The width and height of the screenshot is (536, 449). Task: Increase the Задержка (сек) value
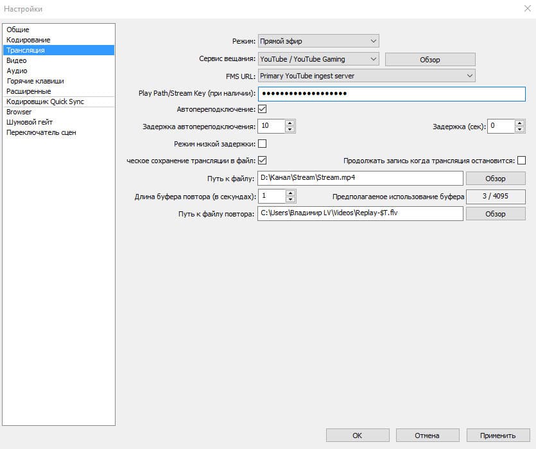[519, 123]
